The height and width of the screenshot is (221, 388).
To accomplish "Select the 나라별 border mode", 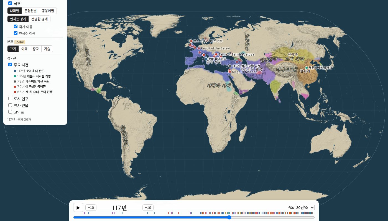I will click(14, 11).
